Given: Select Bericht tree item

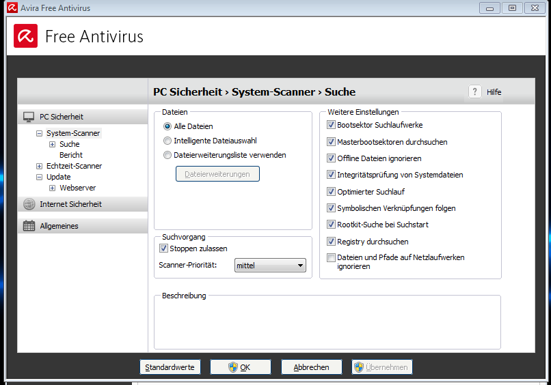Looking at the screenshot, I should (x=71, y=155).
